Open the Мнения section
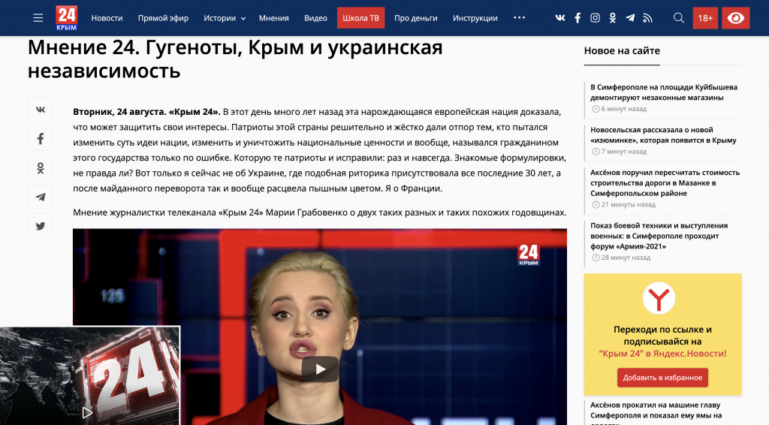This screenshot has height=425, width=769. coord(273,18)
